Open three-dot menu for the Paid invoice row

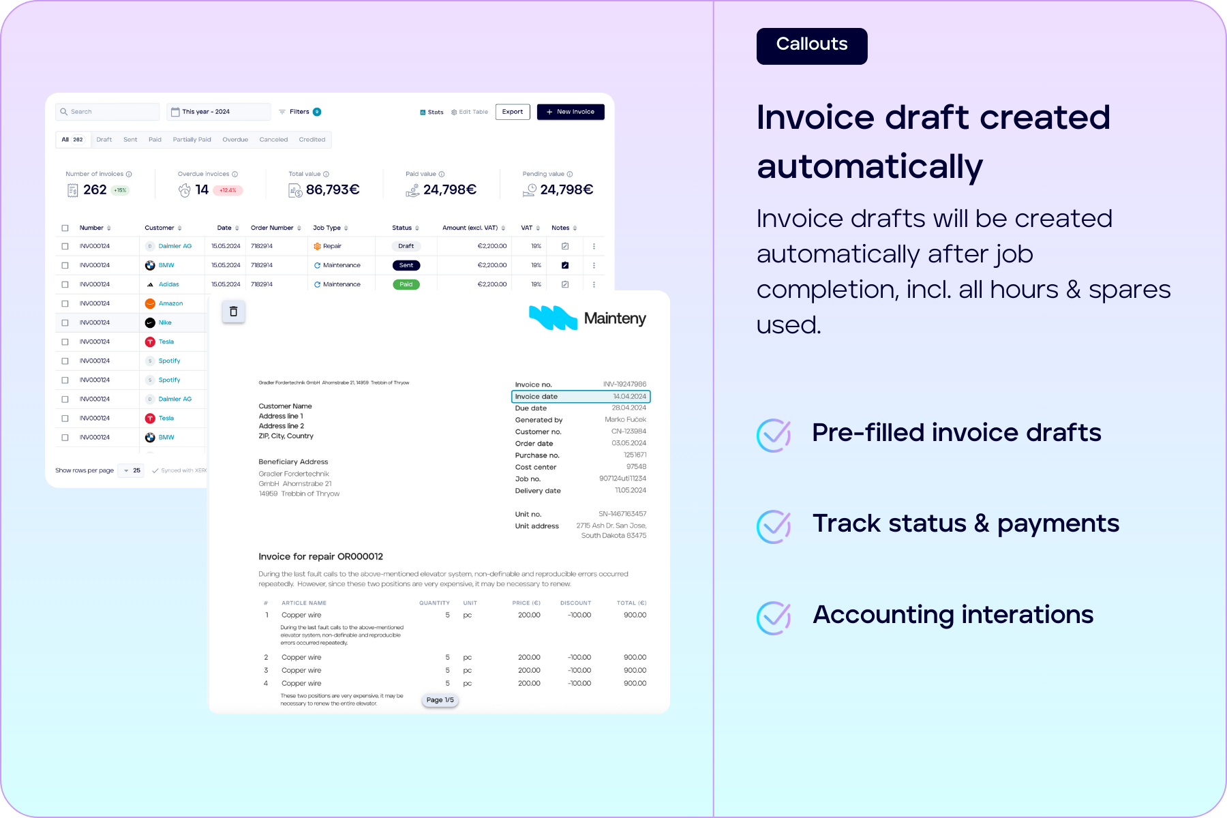point(594,284)
